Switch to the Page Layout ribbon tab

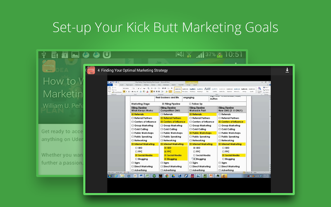point(129,85)
